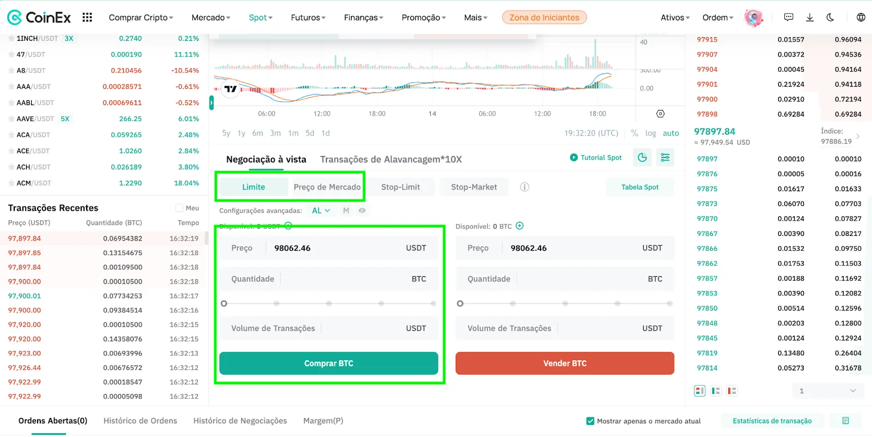Click the document icon near transaction statistics
This screenshot has width=872, height=437.
846,421
